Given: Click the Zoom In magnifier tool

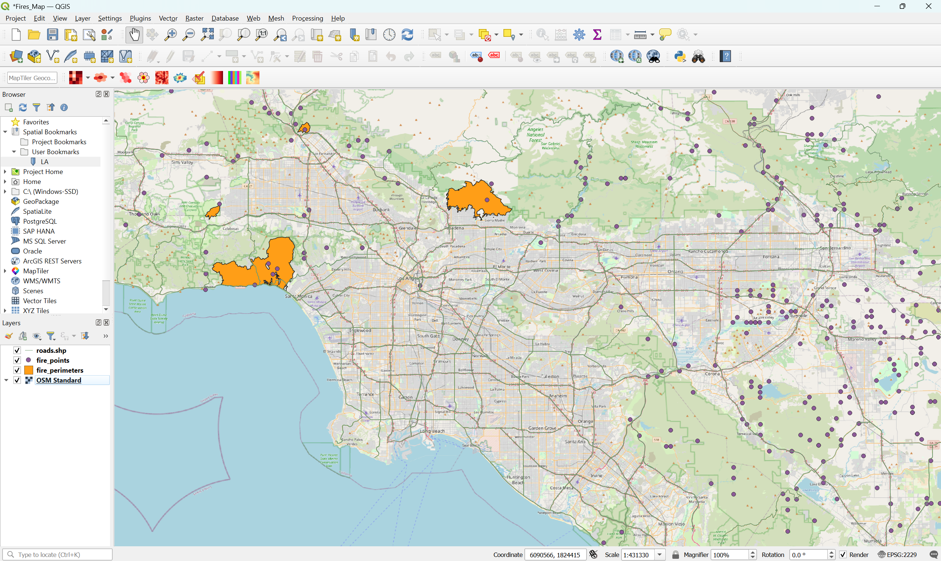Looking at the screenshot, I should (170, 35).
